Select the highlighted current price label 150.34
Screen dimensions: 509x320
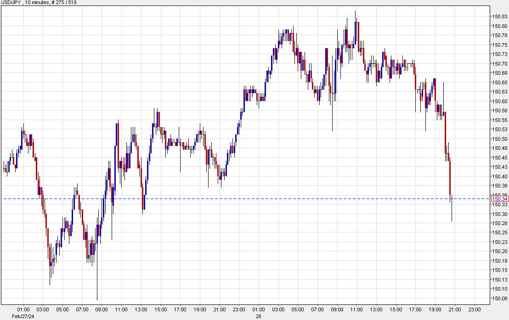tap(500, 199)
